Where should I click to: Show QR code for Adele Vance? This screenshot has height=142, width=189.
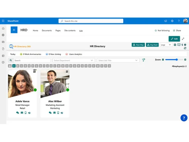click(x=34, y=72)
